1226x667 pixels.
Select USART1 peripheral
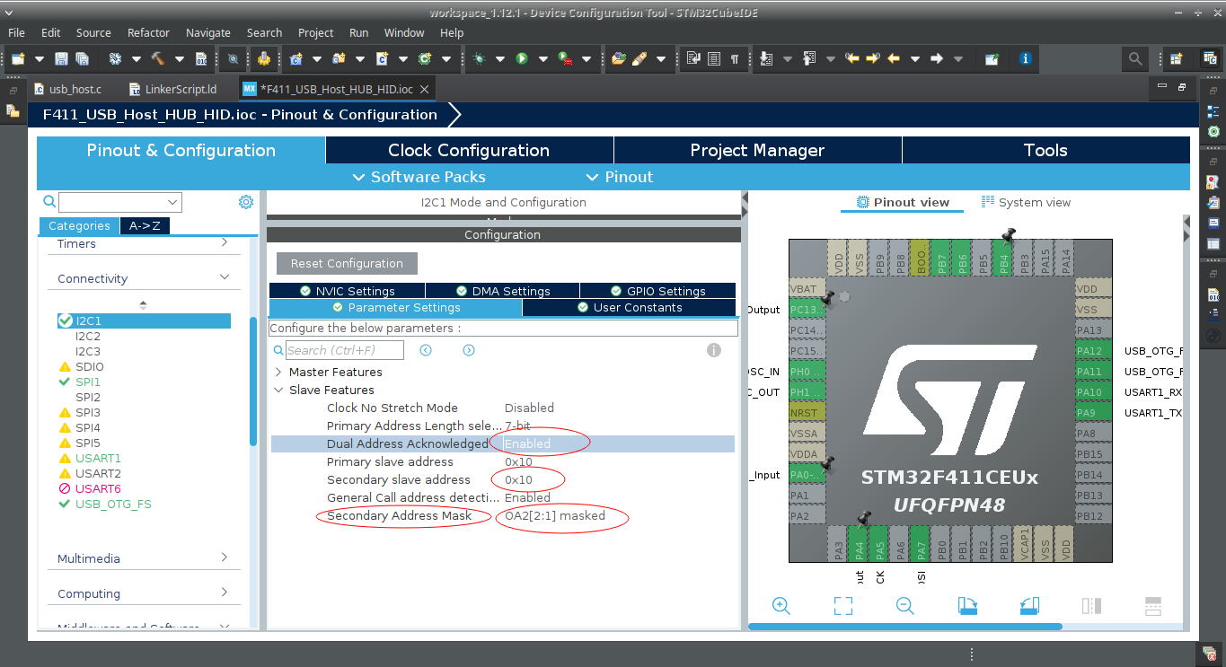click(98, 458)
